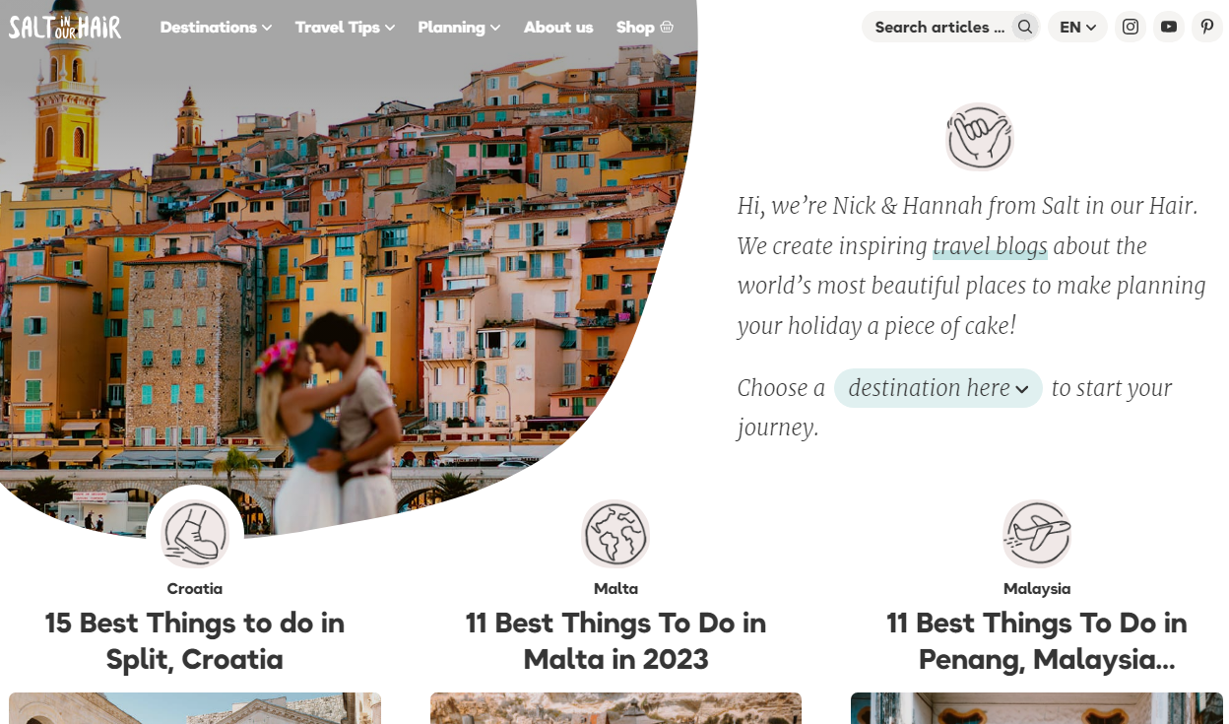Click the airplane icon above Malaysia
This screenshot has width=1229, height=724.
pos(1037,534)
